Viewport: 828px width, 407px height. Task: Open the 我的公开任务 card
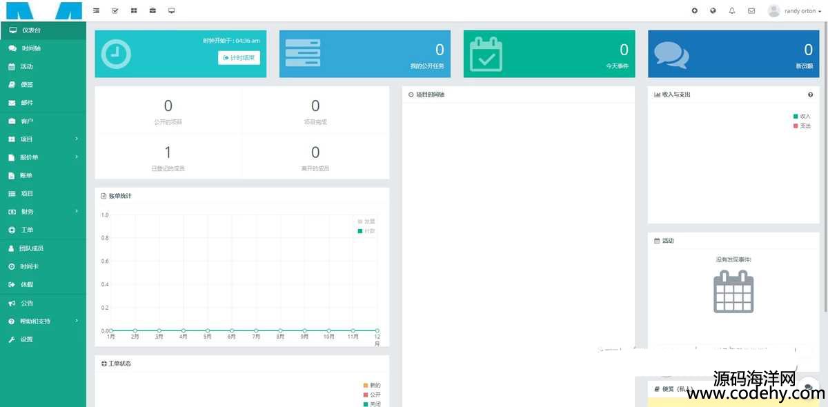pos(365,54)
